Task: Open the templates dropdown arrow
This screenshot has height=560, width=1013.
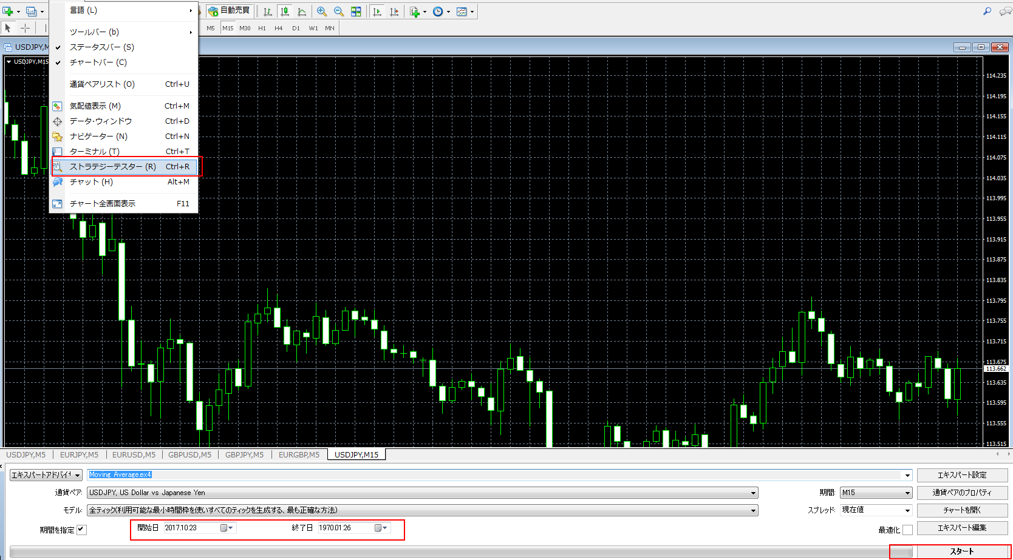Action: 472,12
